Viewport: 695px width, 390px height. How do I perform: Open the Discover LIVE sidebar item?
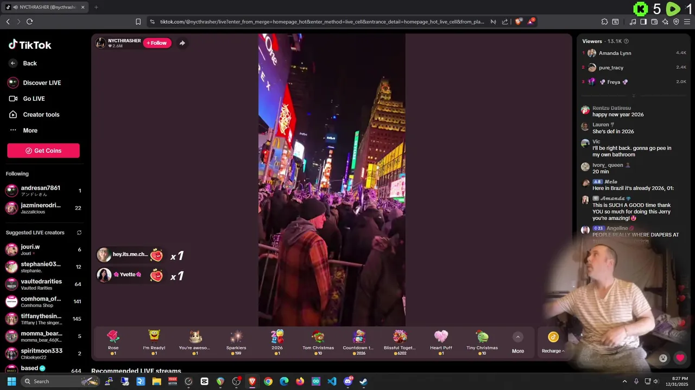point(35,83)
